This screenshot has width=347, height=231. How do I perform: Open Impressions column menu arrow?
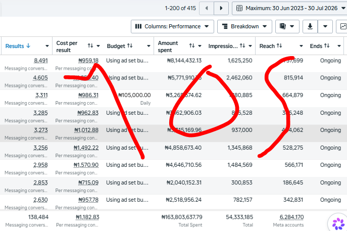coord(251,46)
